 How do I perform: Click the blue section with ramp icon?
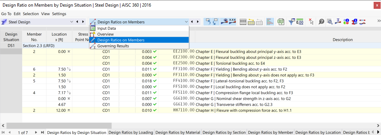tap(338, 22)
